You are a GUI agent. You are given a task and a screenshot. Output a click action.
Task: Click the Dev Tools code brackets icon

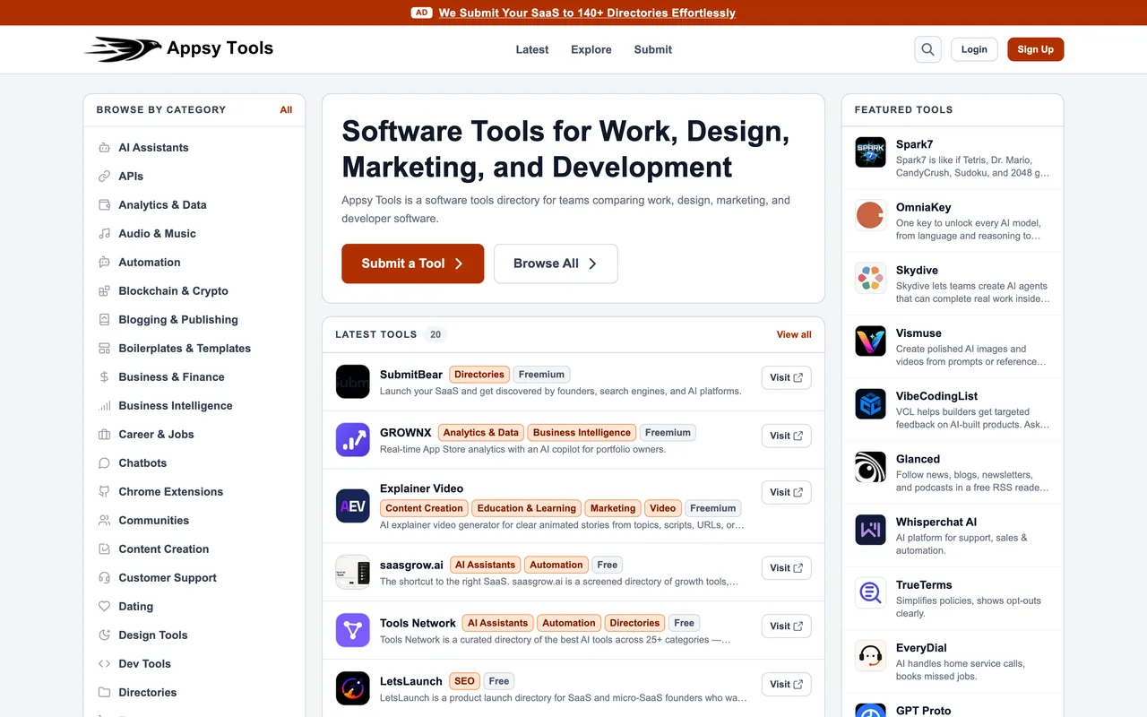pyautogui.click(x=104, y=664)
